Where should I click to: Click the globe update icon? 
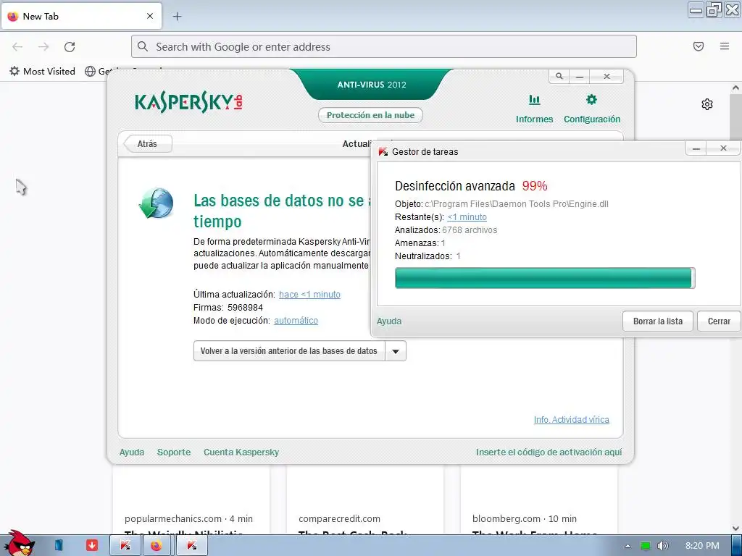pos(157,203)
